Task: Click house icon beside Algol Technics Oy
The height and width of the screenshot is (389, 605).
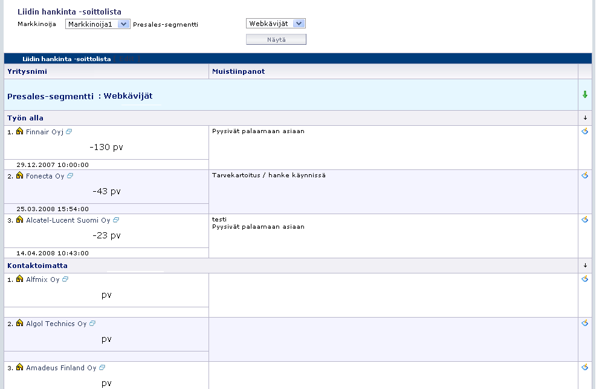Action: coord(20,323)
